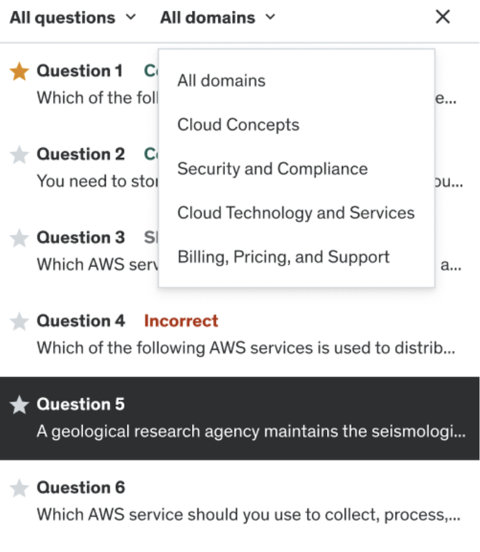Viewport: 480px width, 552px height.
Task: Select Billing, Pricing, and Support domain
Action: click(284, 257)
